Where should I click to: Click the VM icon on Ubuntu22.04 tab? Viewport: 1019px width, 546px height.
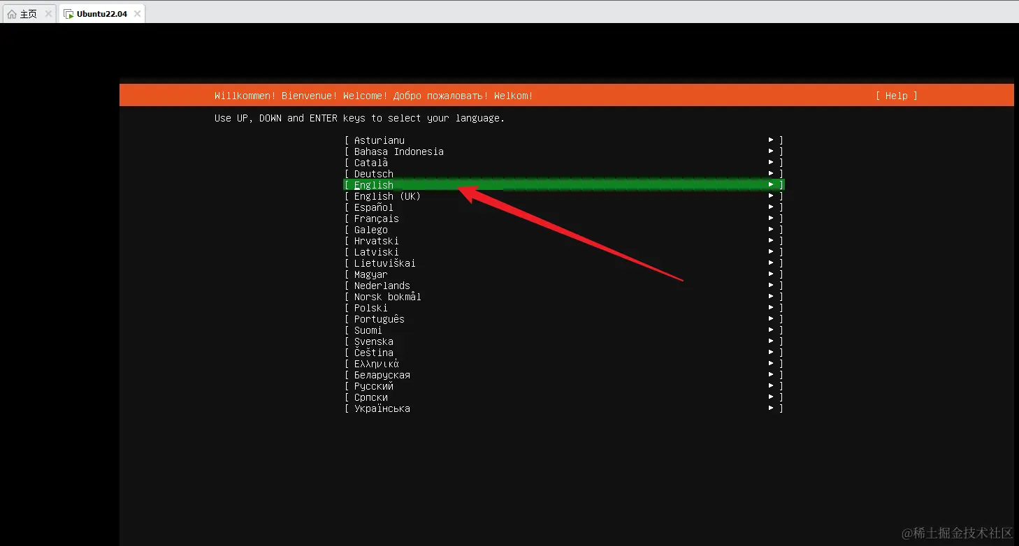[x=68, y=14]
